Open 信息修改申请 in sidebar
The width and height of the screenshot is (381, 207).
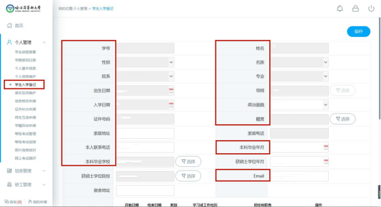point(25,101)
